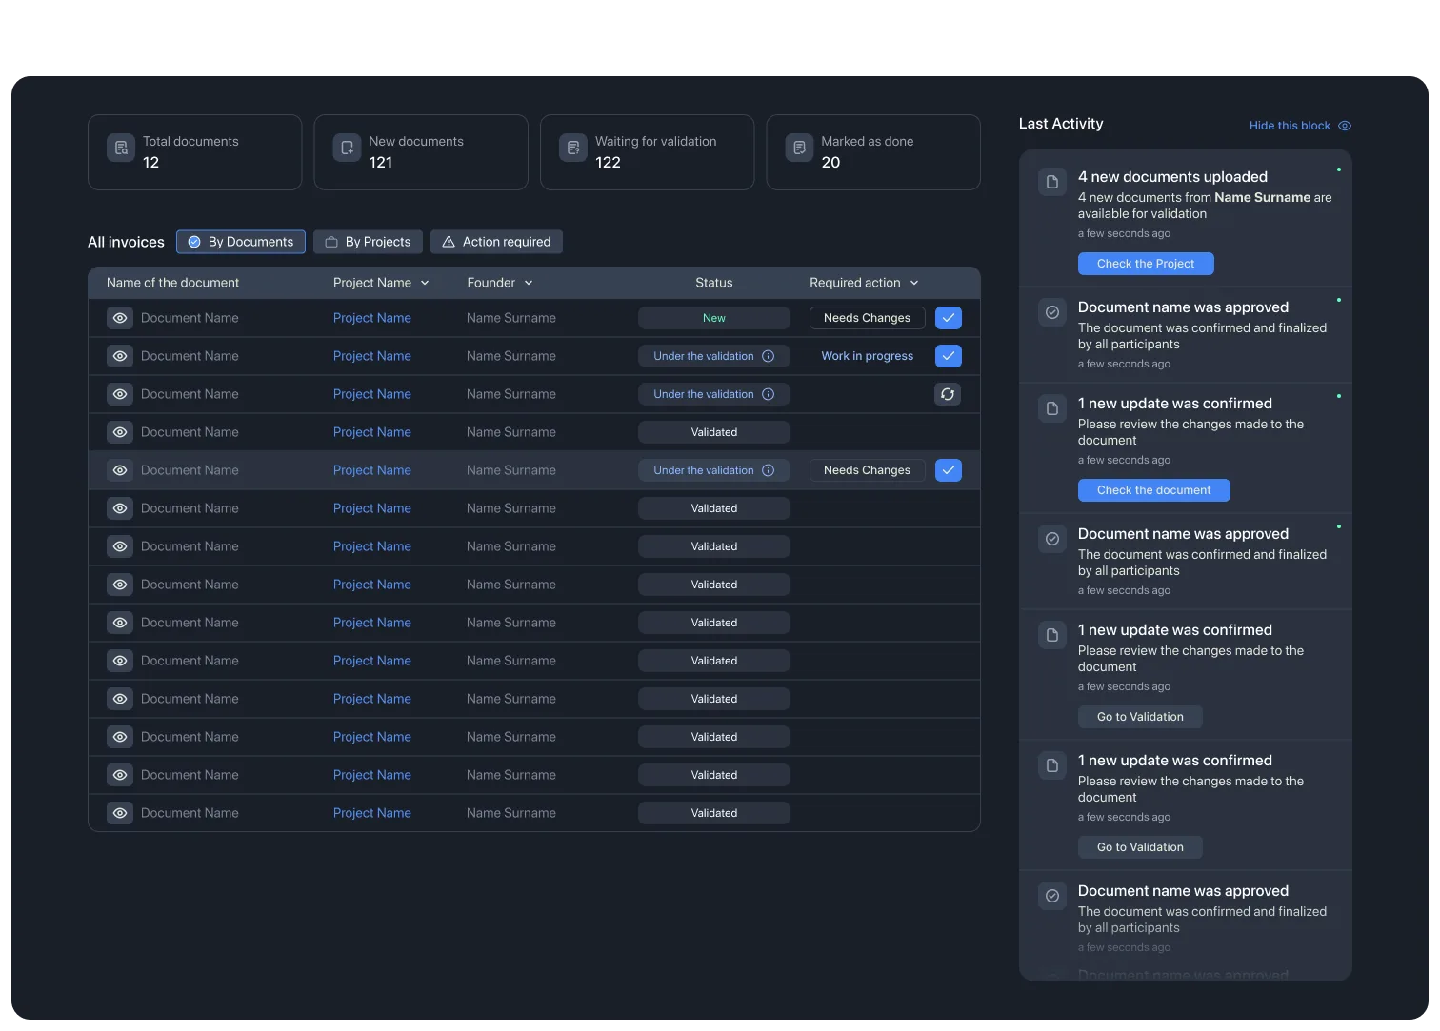Click the New status badge
Image resolution: width=1440 pixels, height=1031 pixels.
point(714,318)
